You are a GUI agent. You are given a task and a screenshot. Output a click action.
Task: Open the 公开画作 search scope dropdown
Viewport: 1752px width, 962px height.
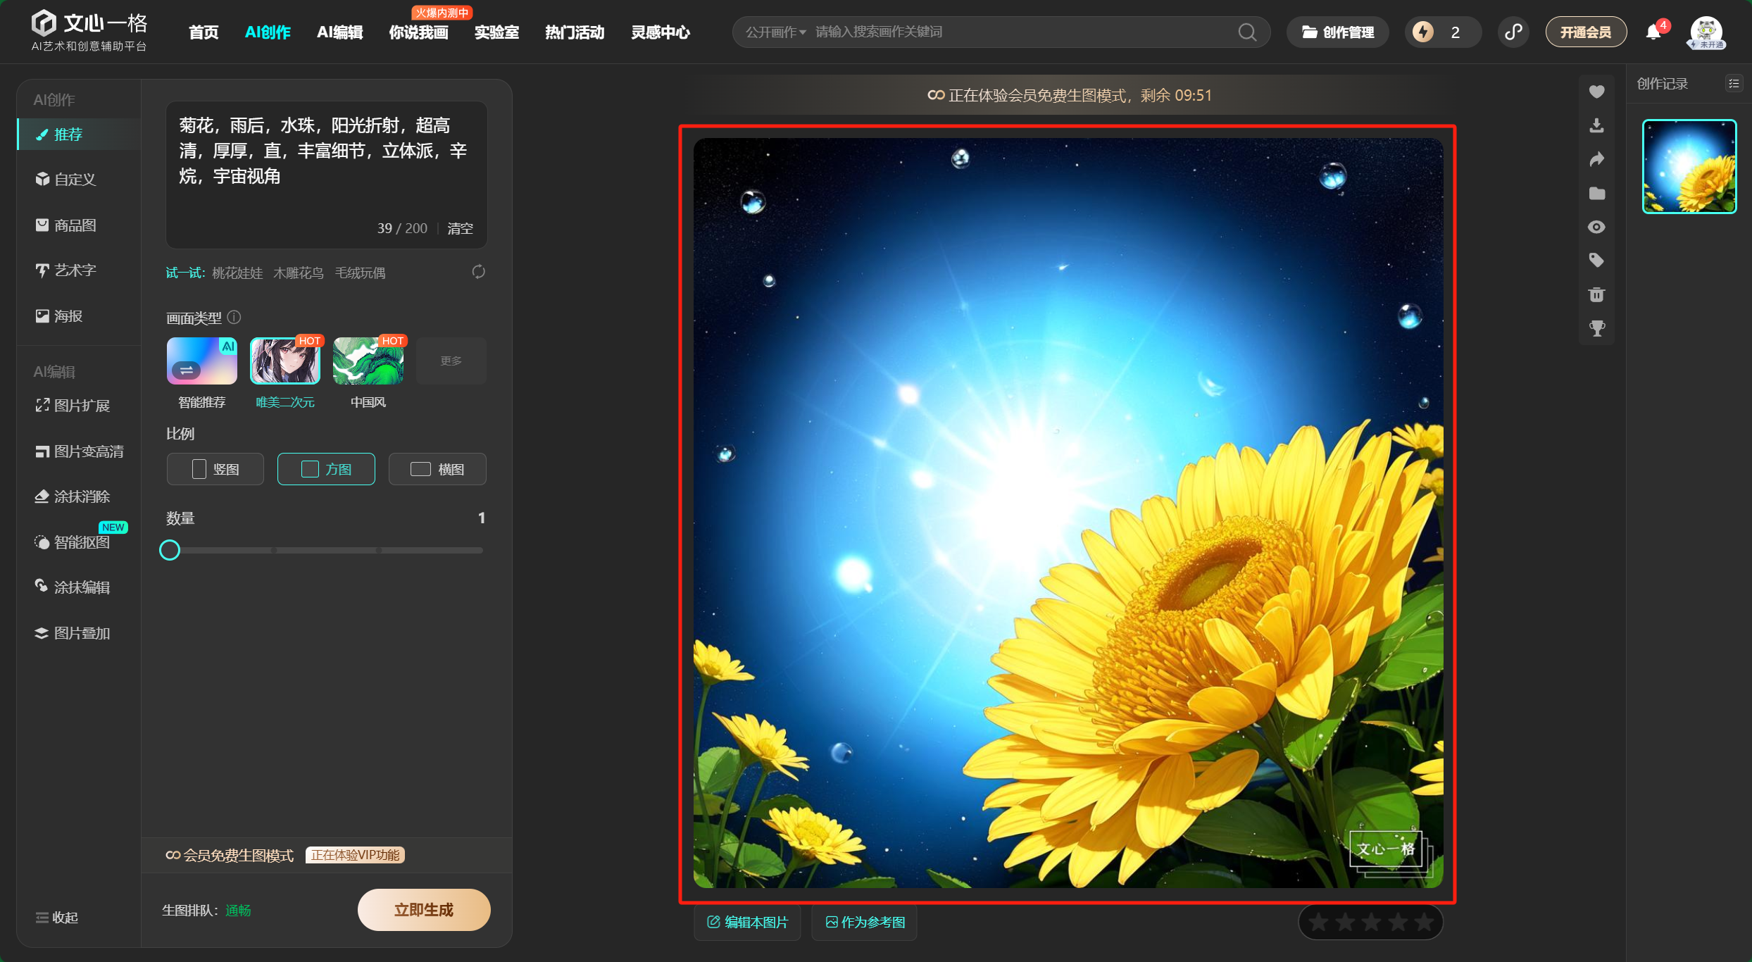pos(775,32)
